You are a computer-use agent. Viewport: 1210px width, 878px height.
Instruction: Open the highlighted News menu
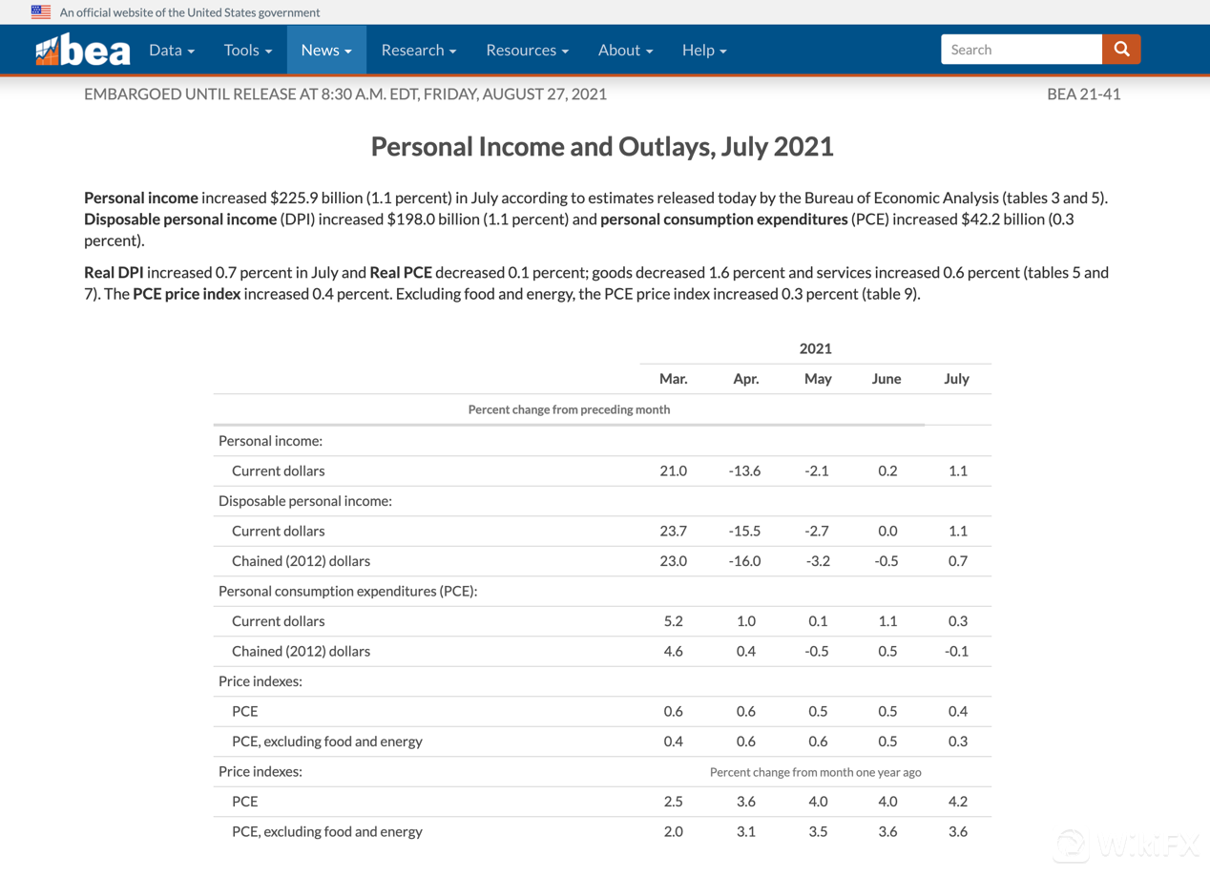(x=326, y=51)
